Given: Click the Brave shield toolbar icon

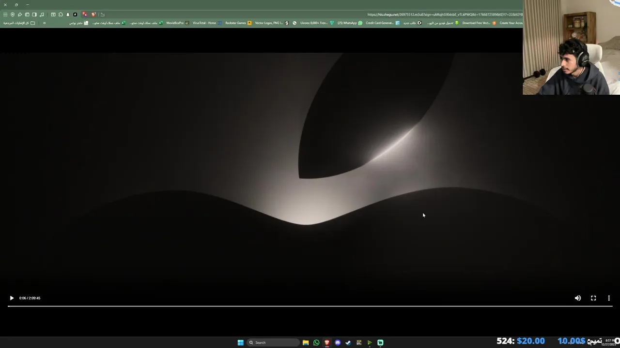Looking at the screenshot, I should point(13,14).
